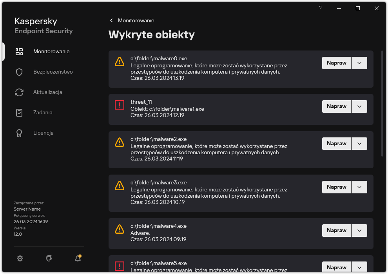Open Licencja using key icon

19,133
